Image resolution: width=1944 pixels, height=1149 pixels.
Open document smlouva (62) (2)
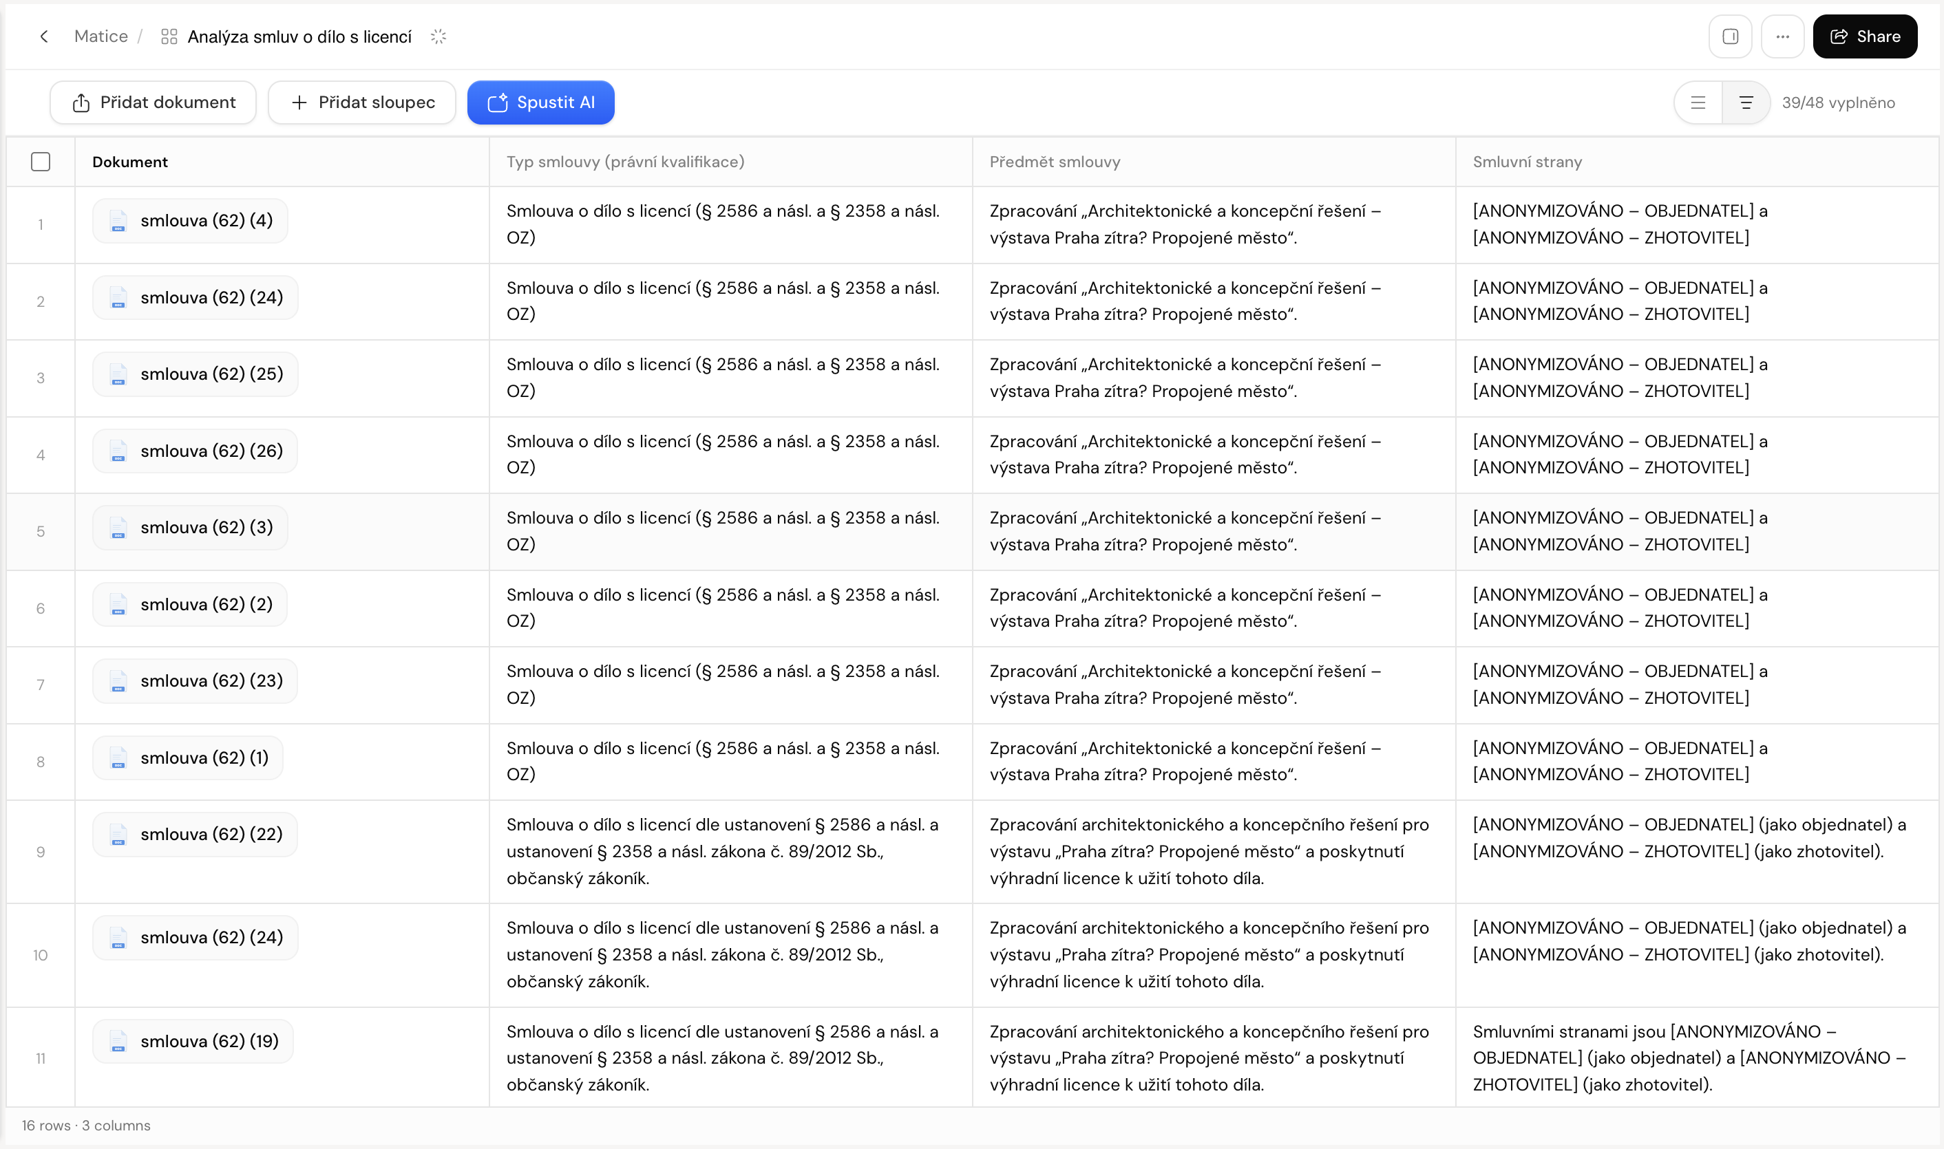pyautogui.click(x=190, y=604)
